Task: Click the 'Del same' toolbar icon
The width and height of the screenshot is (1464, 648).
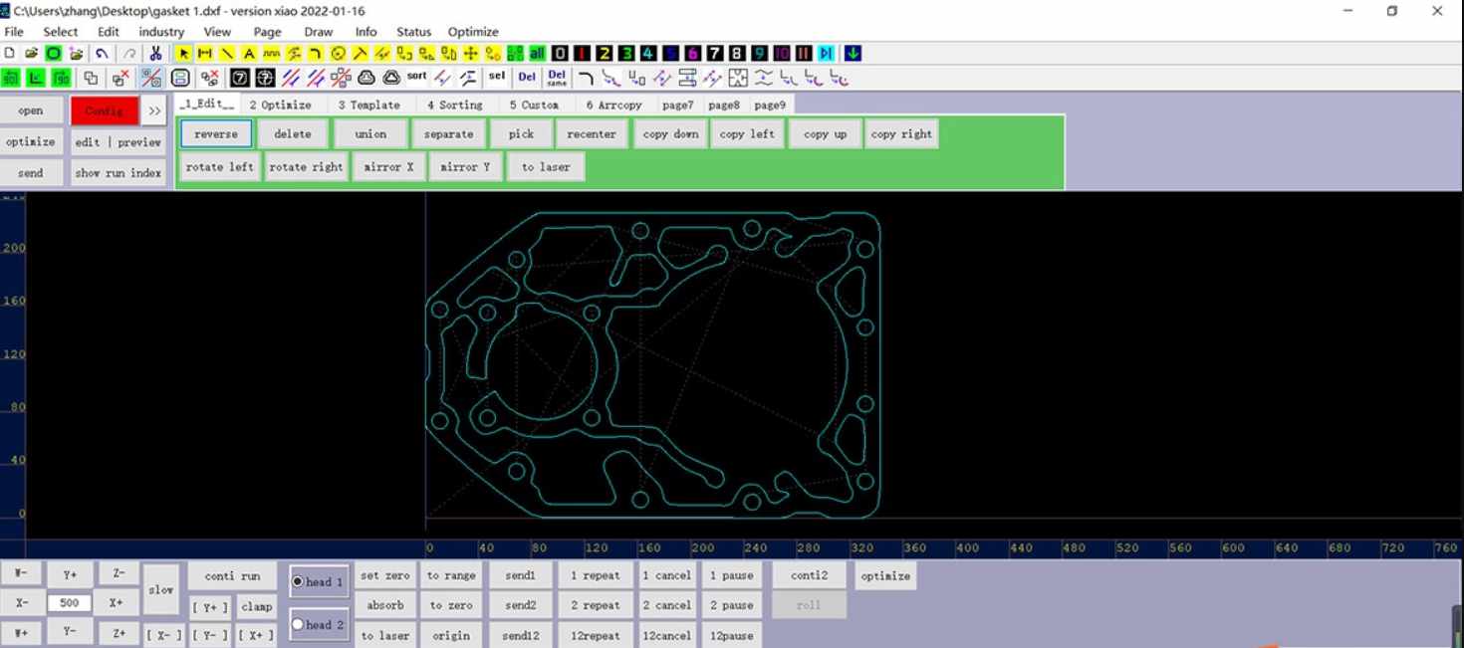Action: (x=557, y=77)
